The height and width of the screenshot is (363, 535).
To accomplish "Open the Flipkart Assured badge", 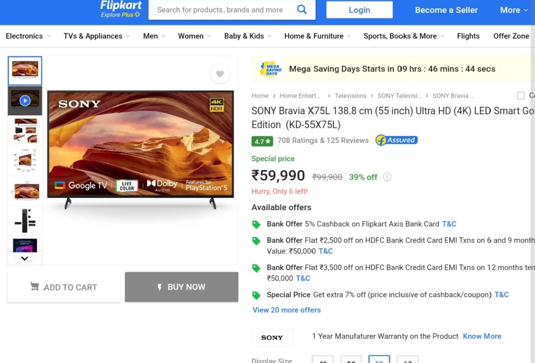I will (397, 140).
